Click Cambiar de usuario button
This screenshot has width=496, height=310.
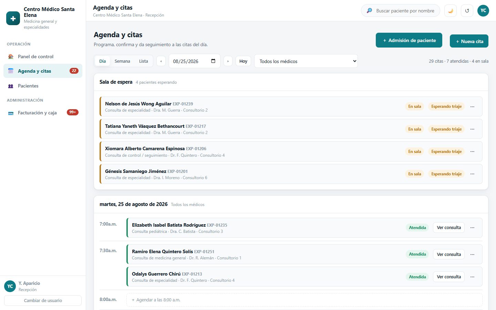pos(43,300)
